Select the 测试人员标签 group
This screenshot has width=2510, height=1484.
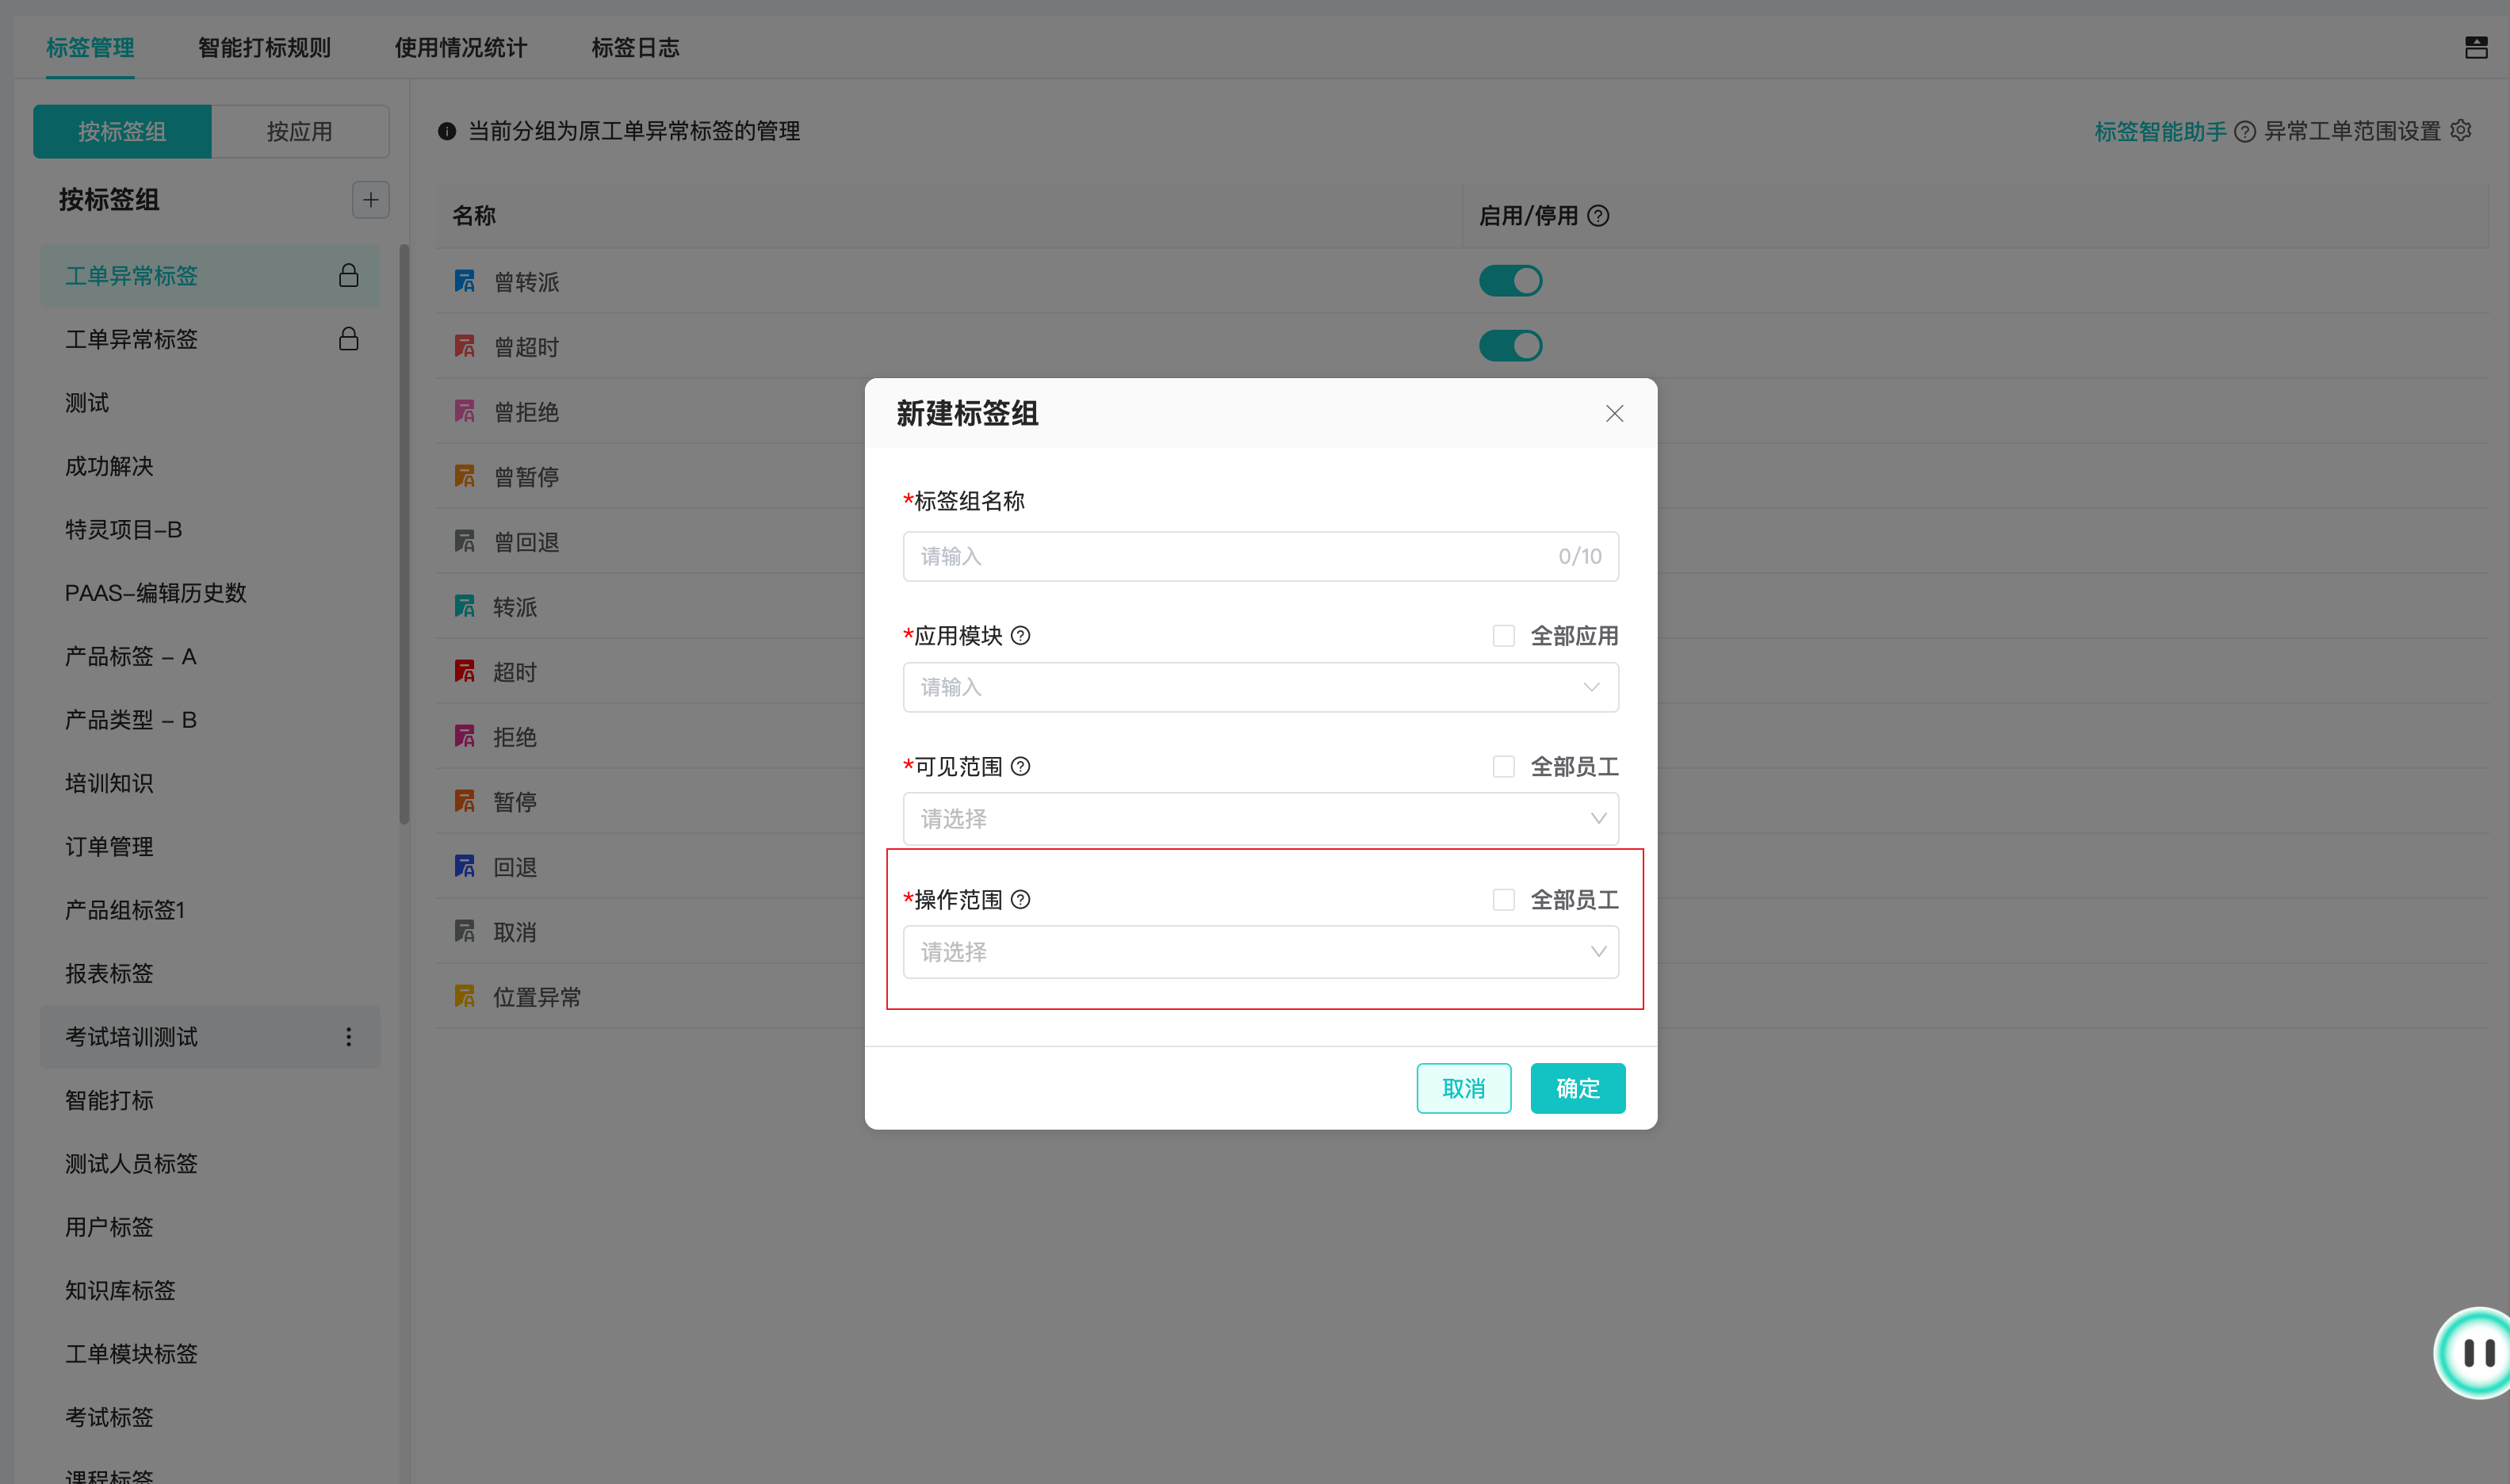pyautogui.click(x=210, y=1164)
